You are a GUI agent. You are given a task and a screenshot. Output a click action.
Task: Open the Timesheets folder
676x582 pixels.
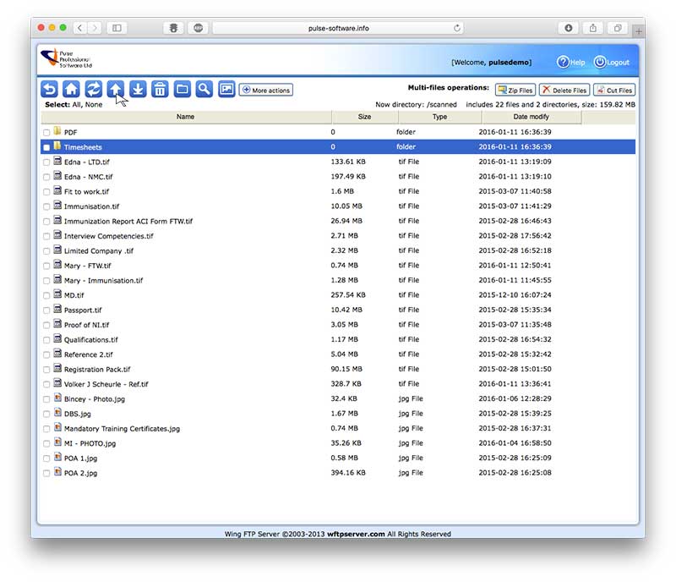83,147
